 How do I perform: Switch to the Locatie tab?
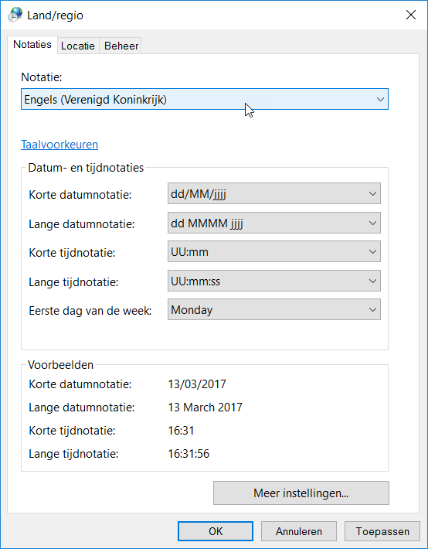pyautogui.click(x=78, y=46)
